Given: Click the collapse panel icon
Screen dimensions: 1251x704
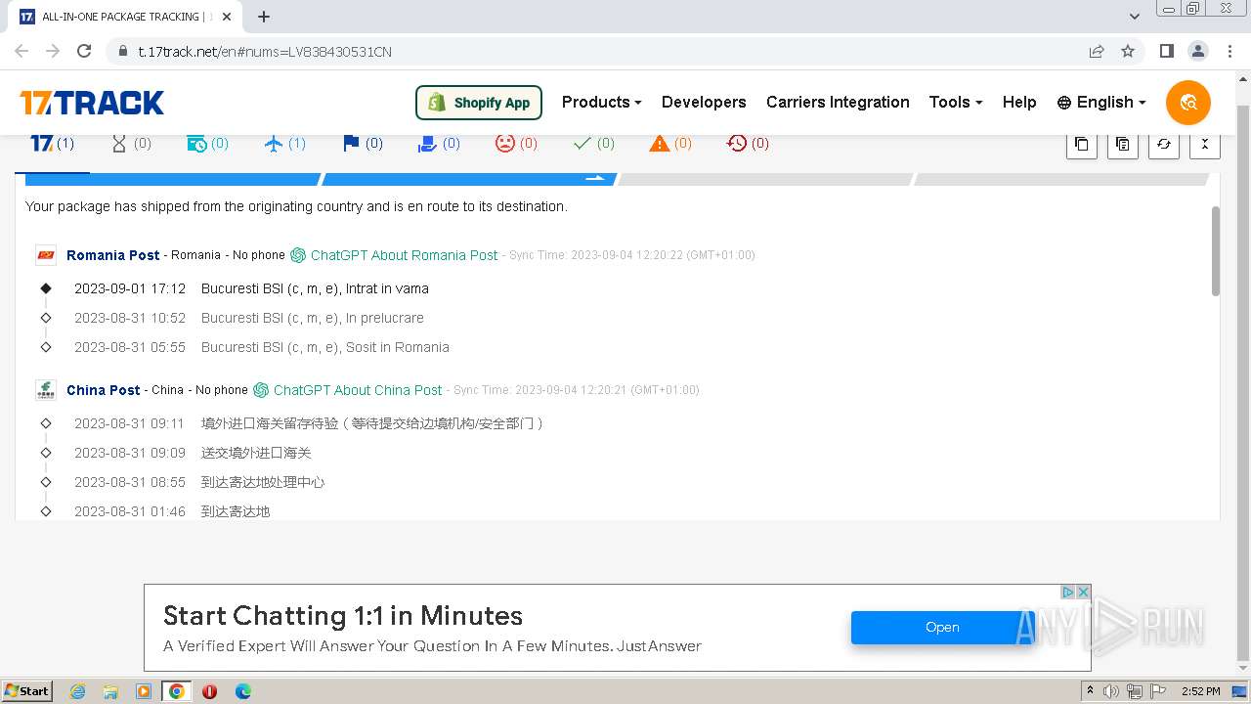Looking at the screenshot, I should (x=1204, y=144).
